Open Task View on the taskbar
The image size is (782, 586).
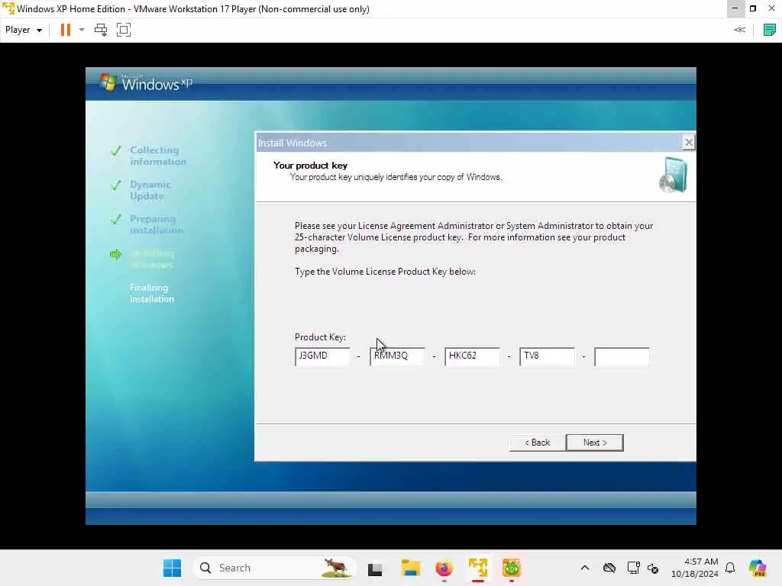point(375,568)
